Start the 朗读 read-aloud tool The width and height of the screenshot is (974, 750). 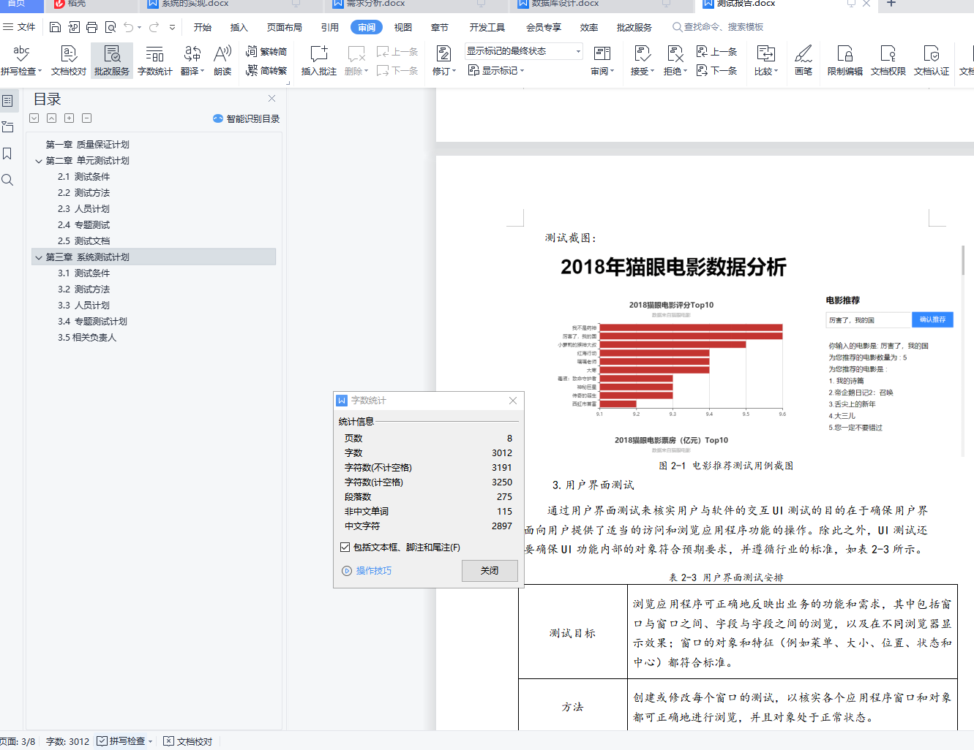click(222, 60)
